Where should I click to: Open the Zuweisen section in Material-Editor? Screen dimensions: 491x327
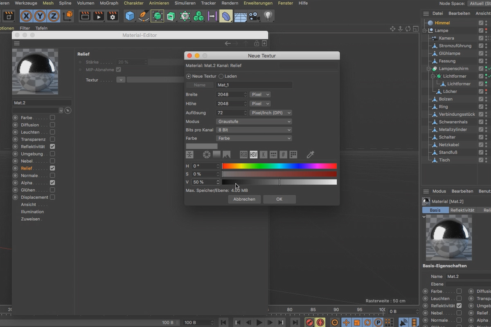click(31, 219)
